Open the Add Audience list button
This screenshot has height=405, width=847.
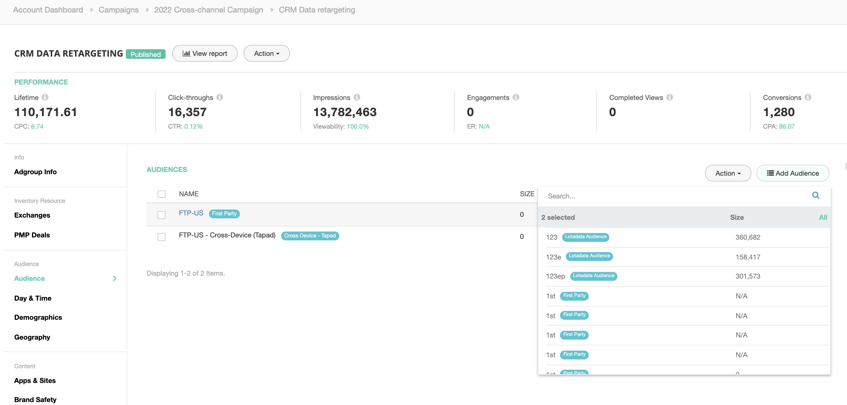point(793,173)
